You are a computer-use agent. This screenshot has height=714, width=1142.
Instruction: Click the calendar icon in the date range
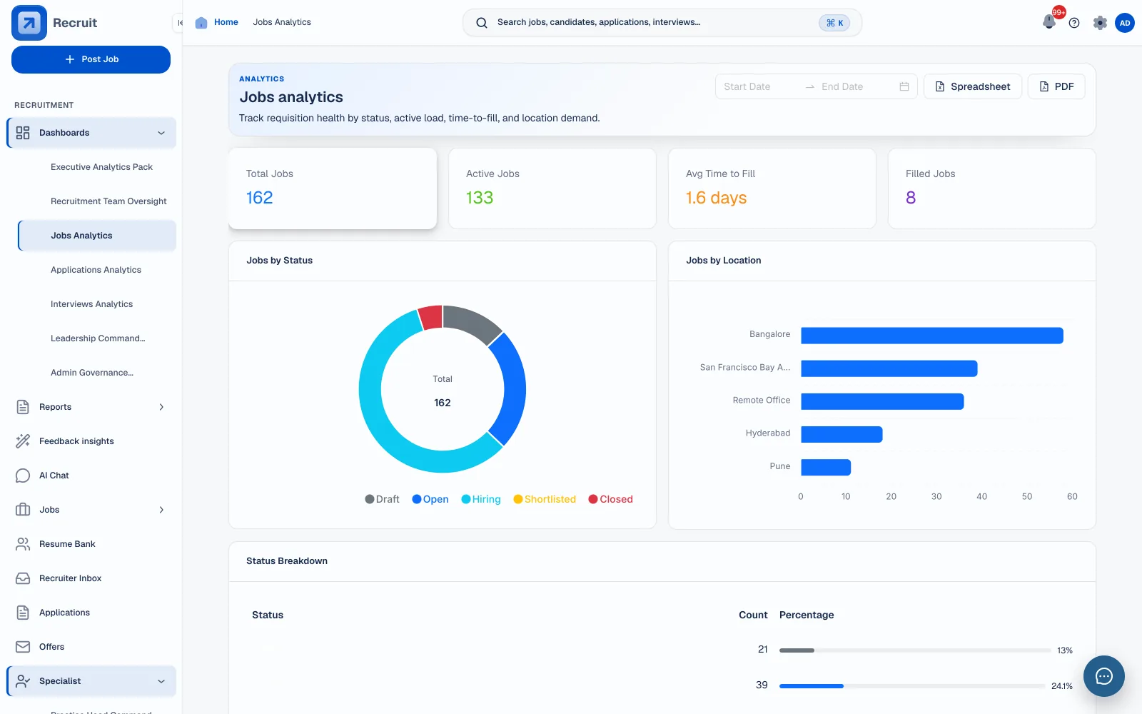tap(904, 86)
